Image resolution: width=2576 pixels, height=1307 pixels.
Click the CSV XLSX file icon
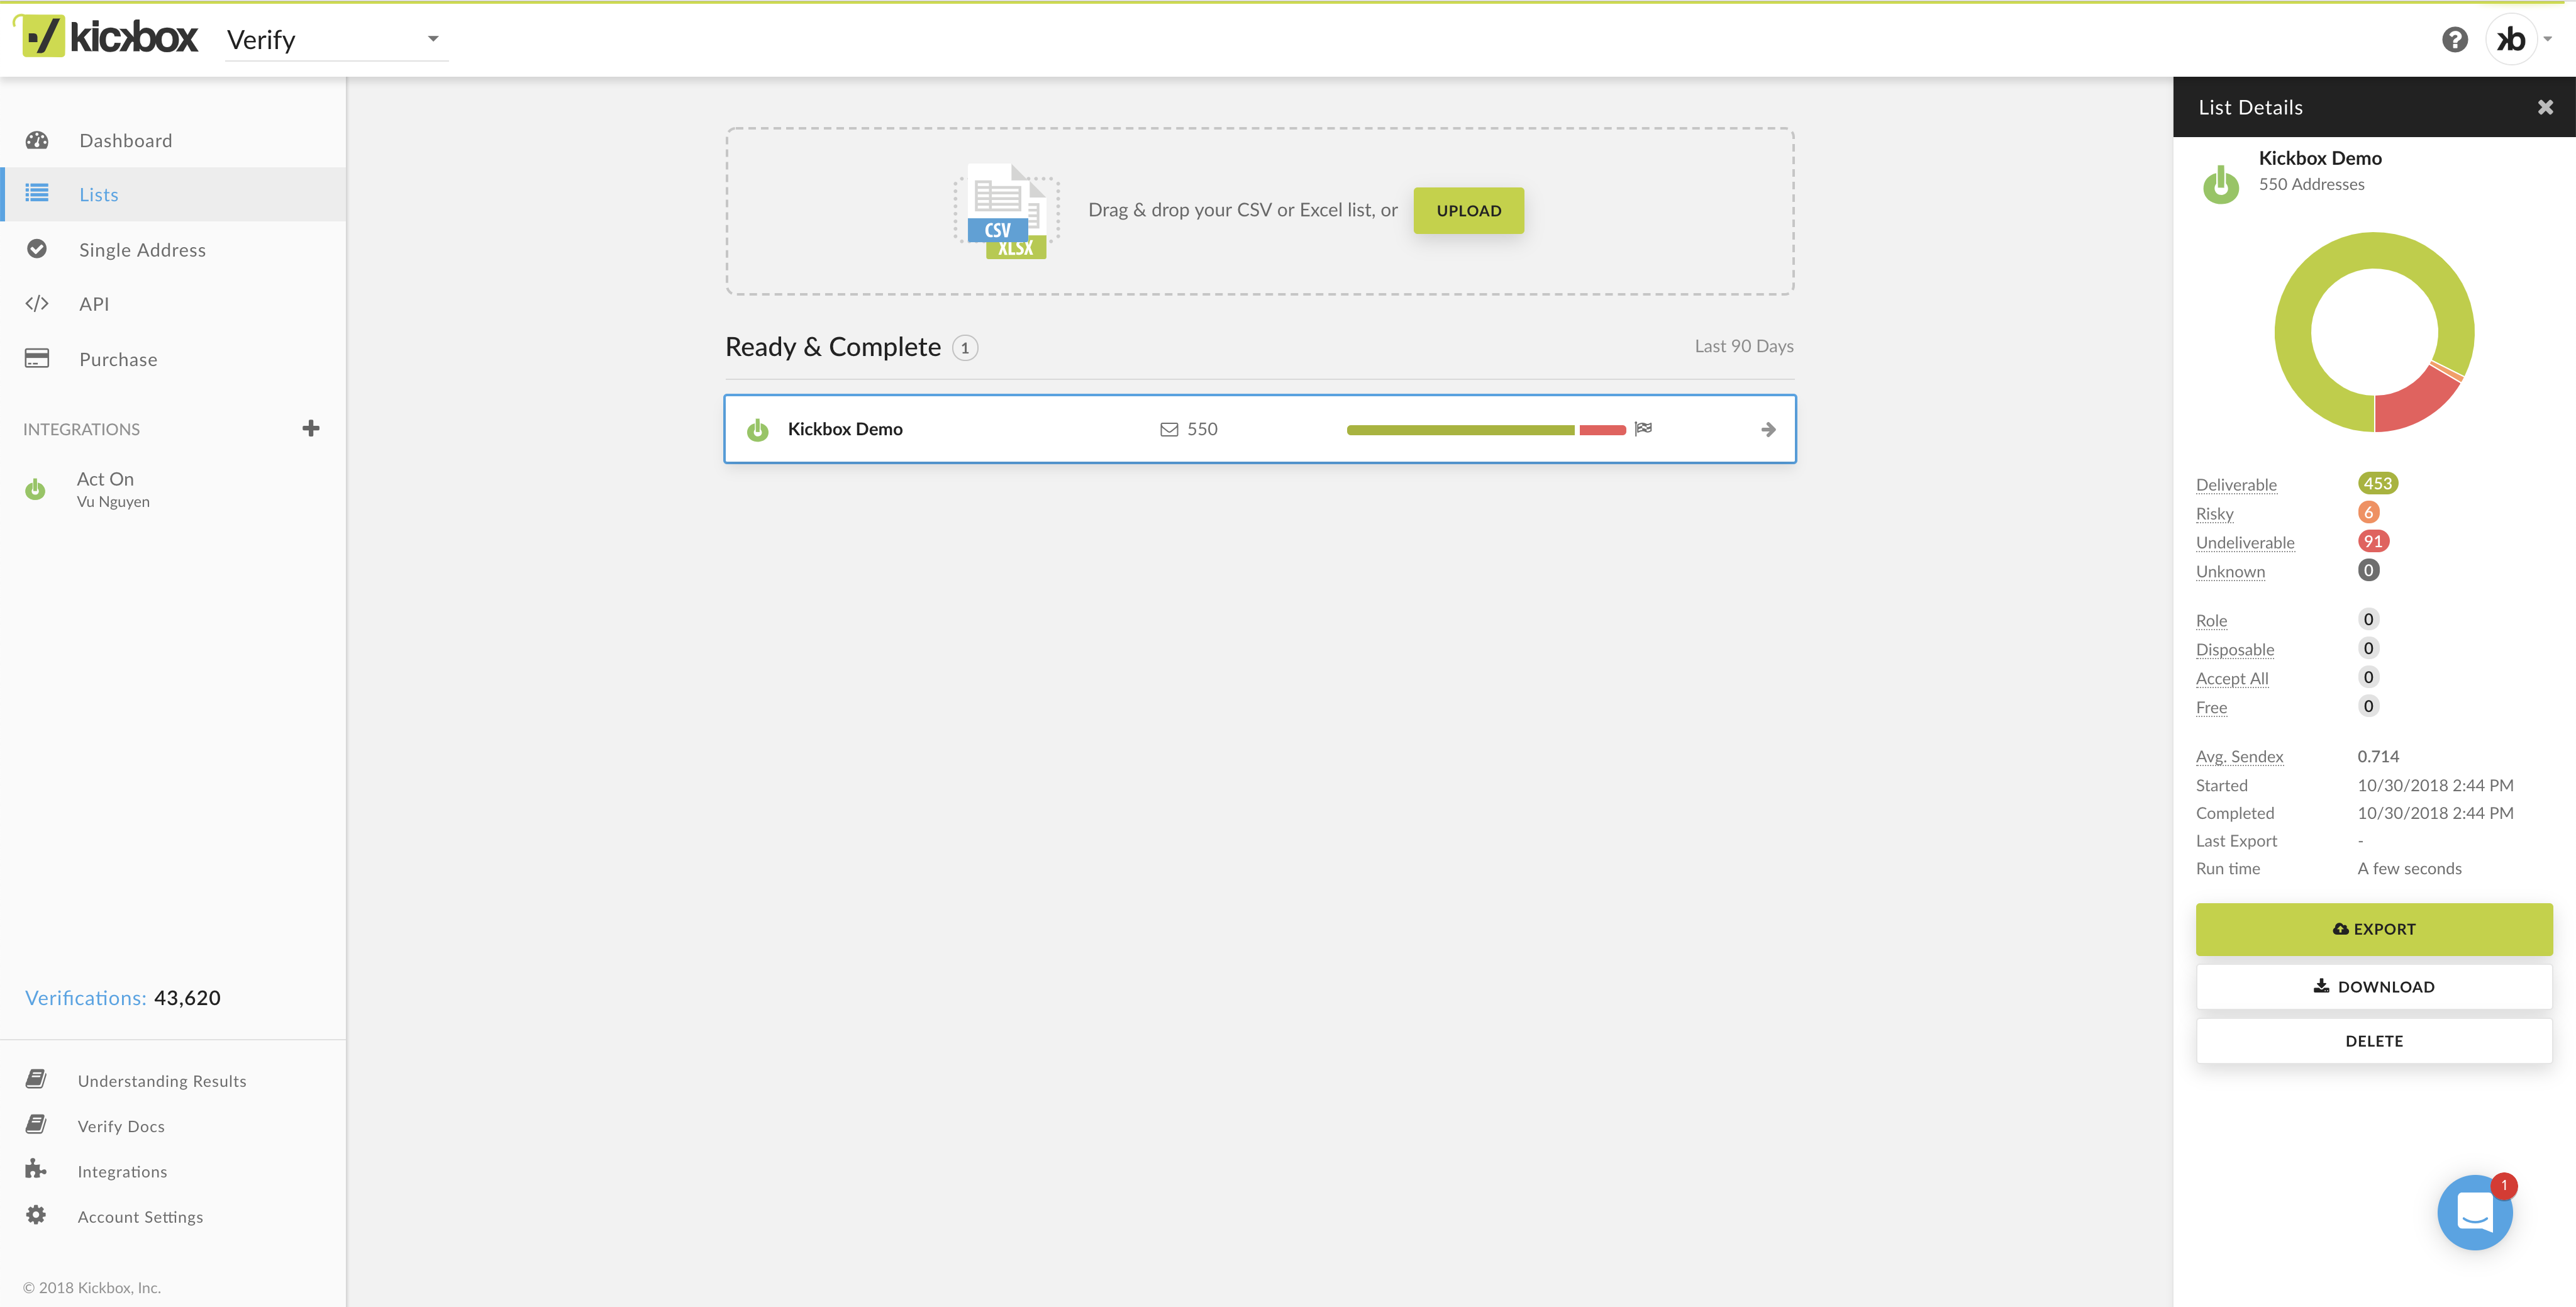[x=1007, y=211]
